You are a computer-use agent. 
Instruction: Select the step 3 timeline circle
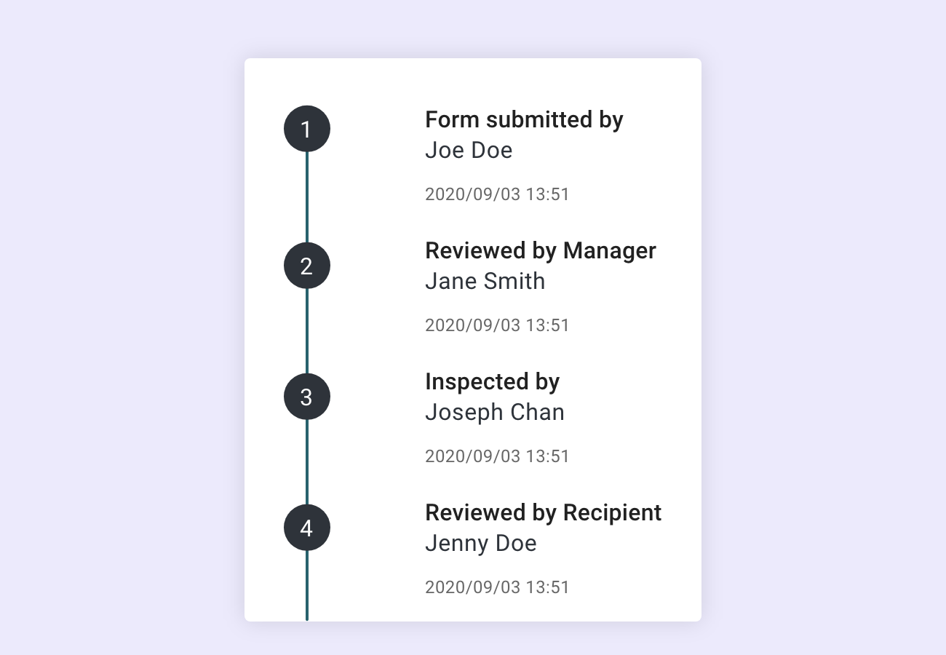tap(306, 397)
